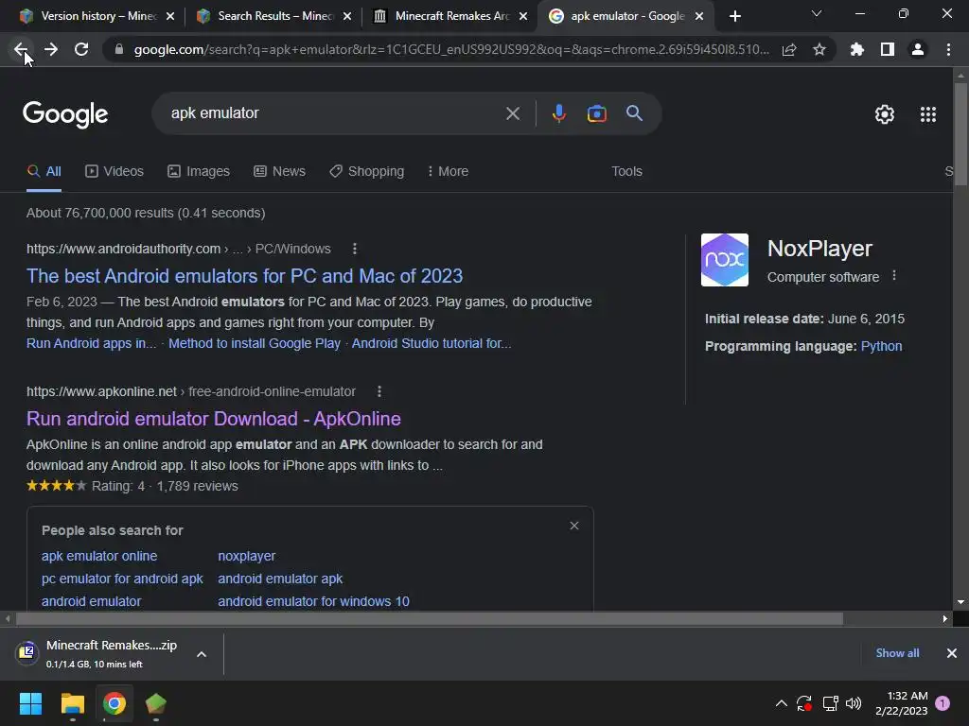Toggle the browser side panel icon
The width and height of the screenshot is (969, 726).
pyautogui.click(x=888, y=49)
